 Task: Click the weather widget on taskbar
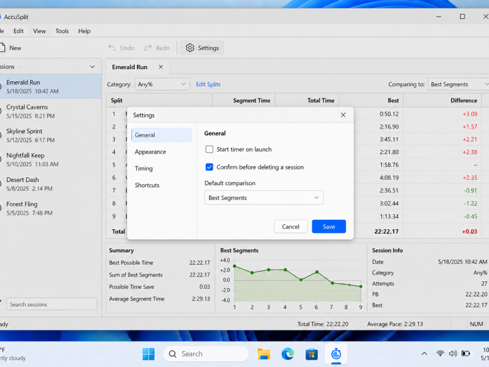13,354
